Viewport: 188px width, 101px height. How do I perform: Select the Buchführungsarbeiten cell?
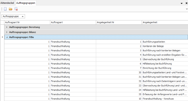click(x=165, y=42)
